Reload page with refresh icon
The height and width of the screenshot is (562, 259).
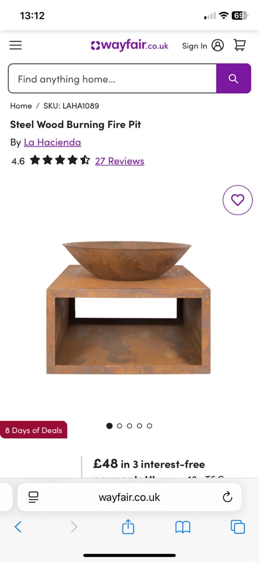pyautogui.click(x=228, y=497)
